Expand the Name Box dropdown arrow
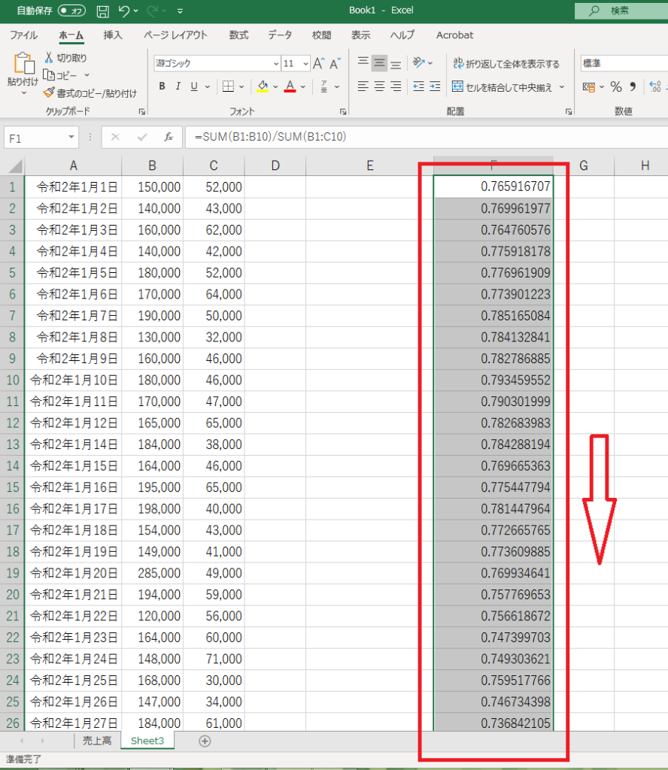Image resolution: width=668 pixels, height=770 pixels. pyautogui.click(x=72, y=138)
